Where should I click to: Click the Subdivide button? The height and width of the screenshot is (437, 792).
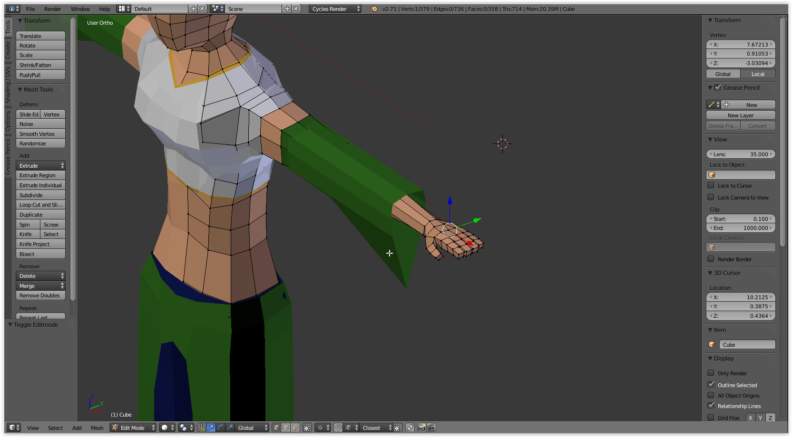coord(40,195)
